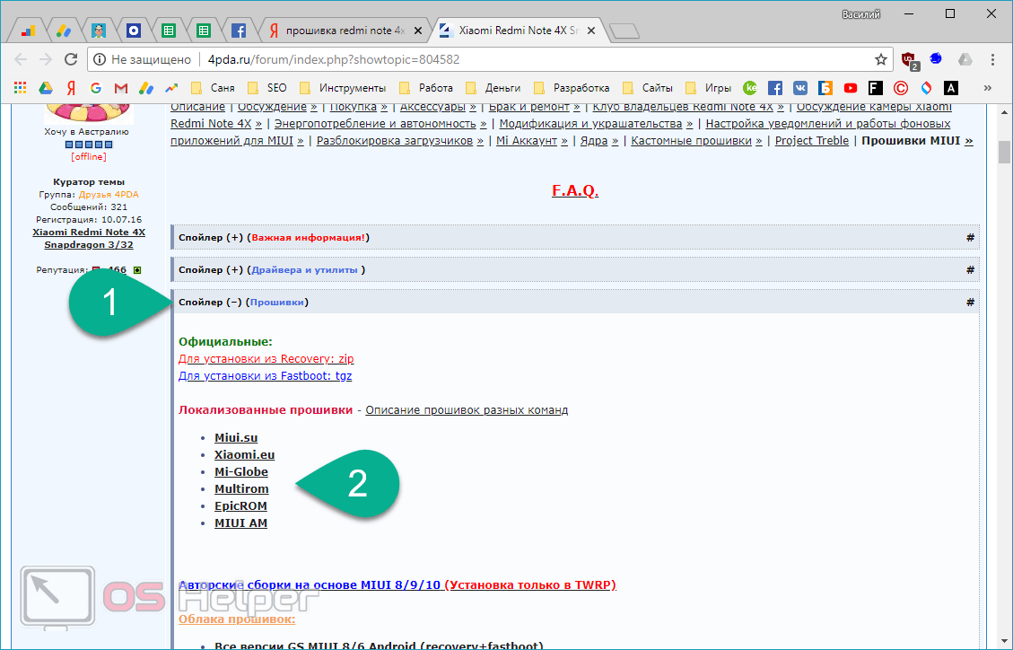Open the black A bookmark icon
Image resolution: width=1013 pixels, height=650 pixels.
pyautogui.click(x=951, y=88)
